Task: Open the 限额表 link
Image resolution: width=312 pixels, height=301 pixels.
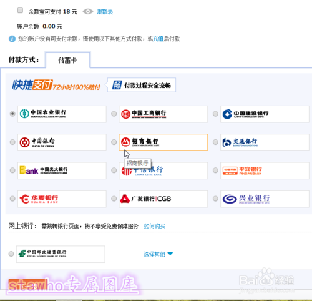Action: (x=104, y=12)
